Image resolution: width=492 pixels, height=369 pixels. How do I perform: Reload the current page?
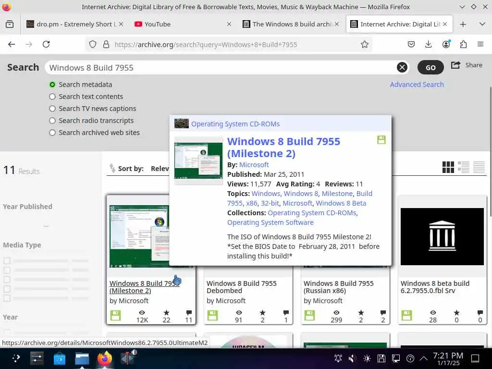click(46, 44)
